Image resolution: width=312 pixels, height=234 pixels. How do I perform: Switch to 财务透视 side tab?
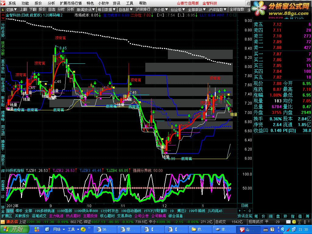pyautogui.click(x=3, y=85)
